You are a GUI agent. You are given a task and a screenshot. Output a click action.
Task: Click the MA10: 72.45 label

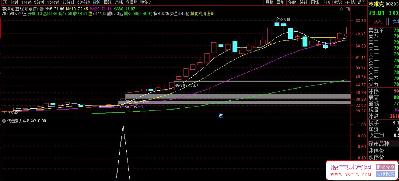(77, 8)
